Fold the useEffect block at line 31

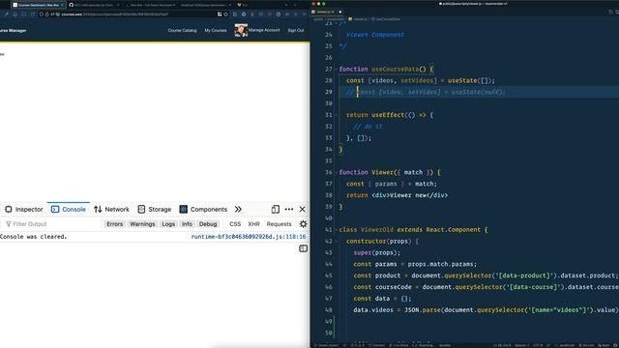[337, 115]
